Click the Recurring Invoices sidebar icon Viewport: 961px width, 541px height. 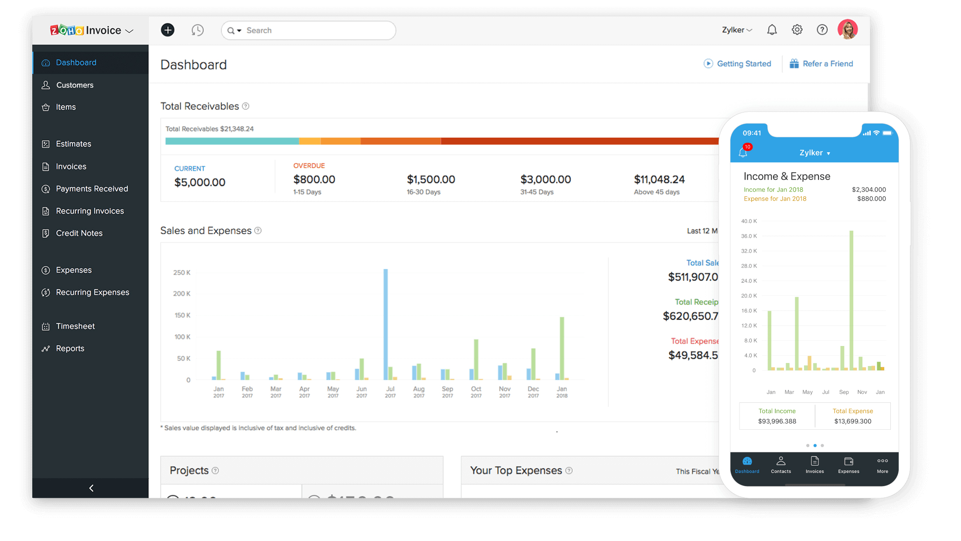(45, 211)
